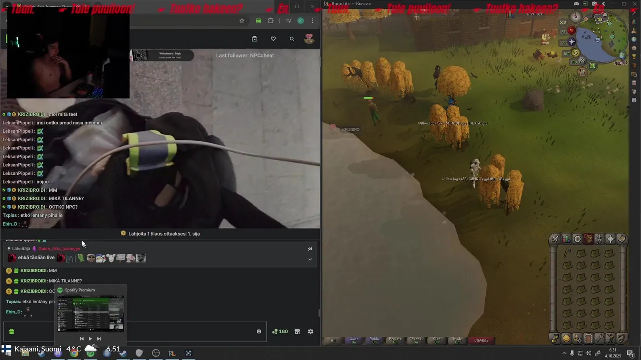Toggle Quick Prayers orb
The width and height of the screenshot is (641, 360).
tap(572, 42)
